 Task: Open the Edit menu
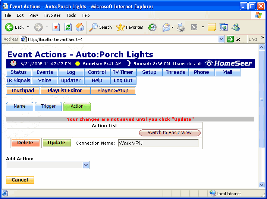(20, 15)
